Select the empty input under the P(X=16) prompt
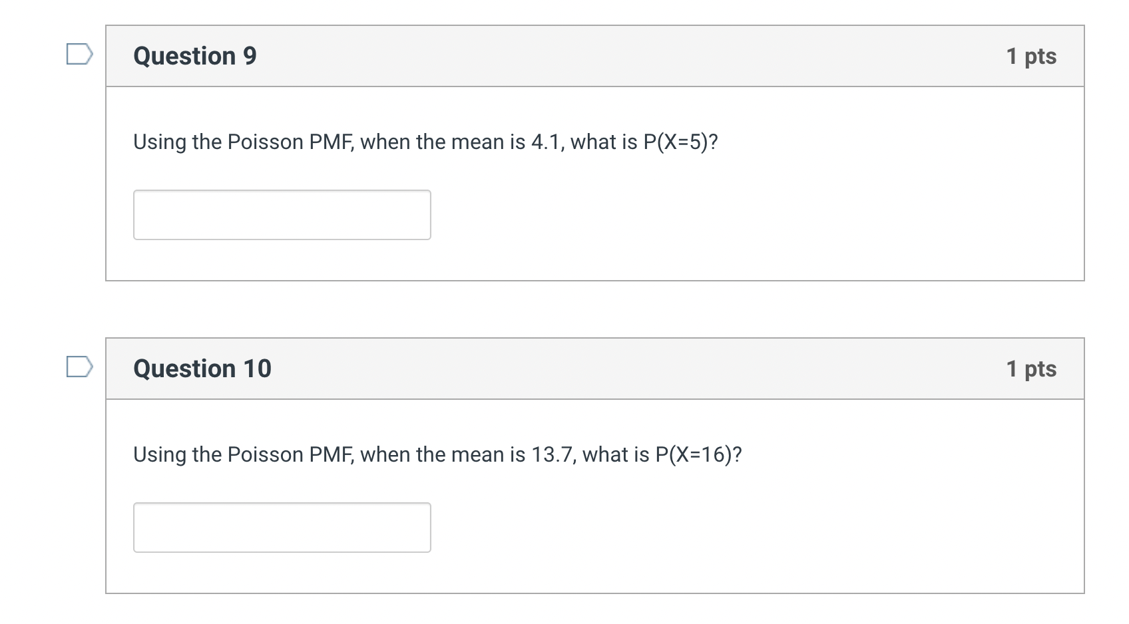Image resolution: width=1129 pixels, height=624 pixels. pos(282,527)
